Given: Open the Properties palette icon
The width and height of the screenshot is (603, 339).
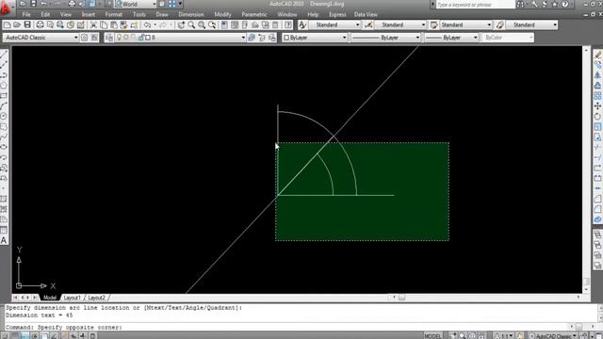Looking at the screenshot, I should click(224, 25).
